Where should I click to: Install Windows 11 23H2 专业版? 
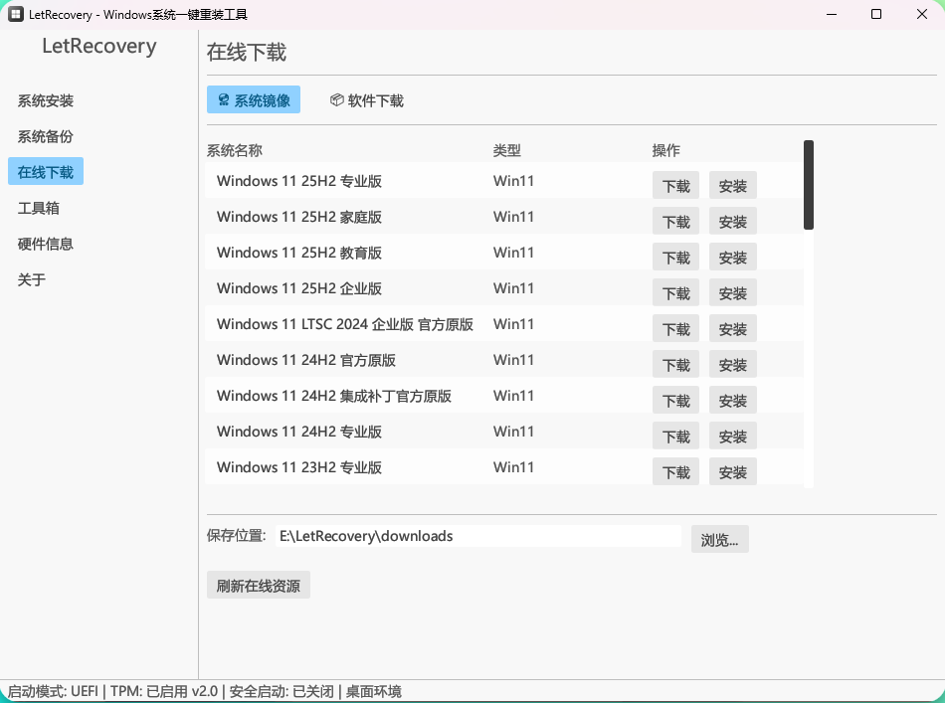click(x=732, y=471)
